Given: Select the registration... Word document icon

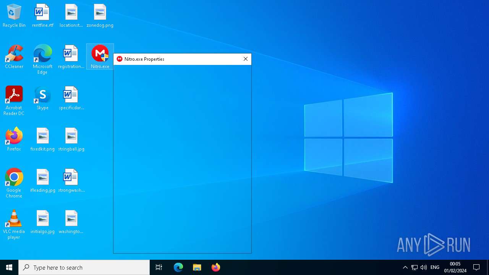Looking at the screenshot, I should pyautogui.click(x=71, y=57).
